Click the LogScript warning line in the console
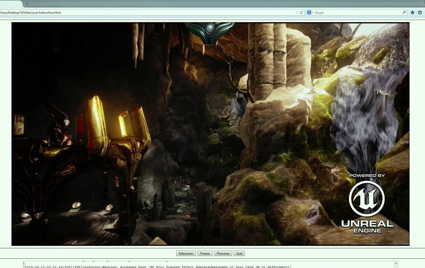This screenshot has height=268, width=425. click(x=157, y=267)
